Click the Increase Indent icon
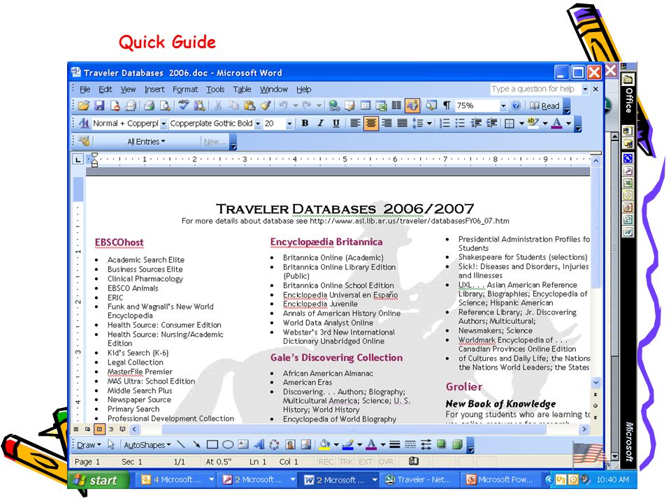This screenshot has width=671, height=503. click(491, 124)
